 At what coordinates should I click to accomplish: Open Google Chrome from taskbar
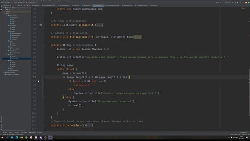[x=26, y=137]
